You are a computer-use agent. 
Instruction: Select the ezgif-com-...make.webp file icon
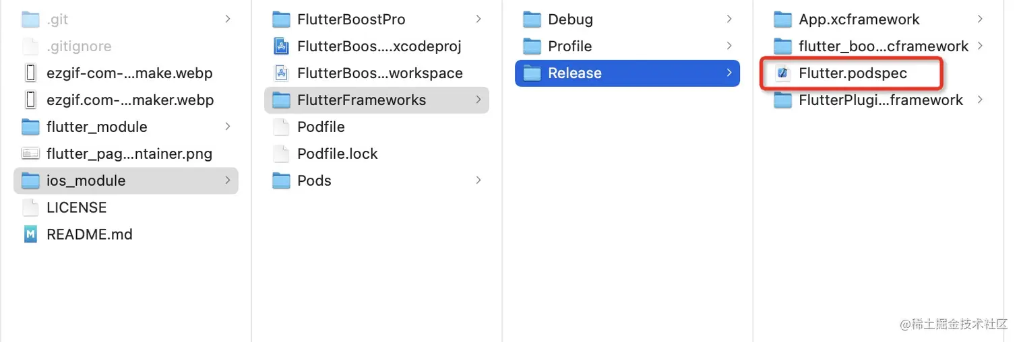[x=30, y=73]
